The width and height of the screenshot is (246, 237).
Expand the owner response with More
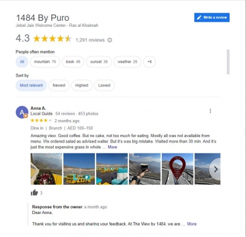click(x=192, y=224)
